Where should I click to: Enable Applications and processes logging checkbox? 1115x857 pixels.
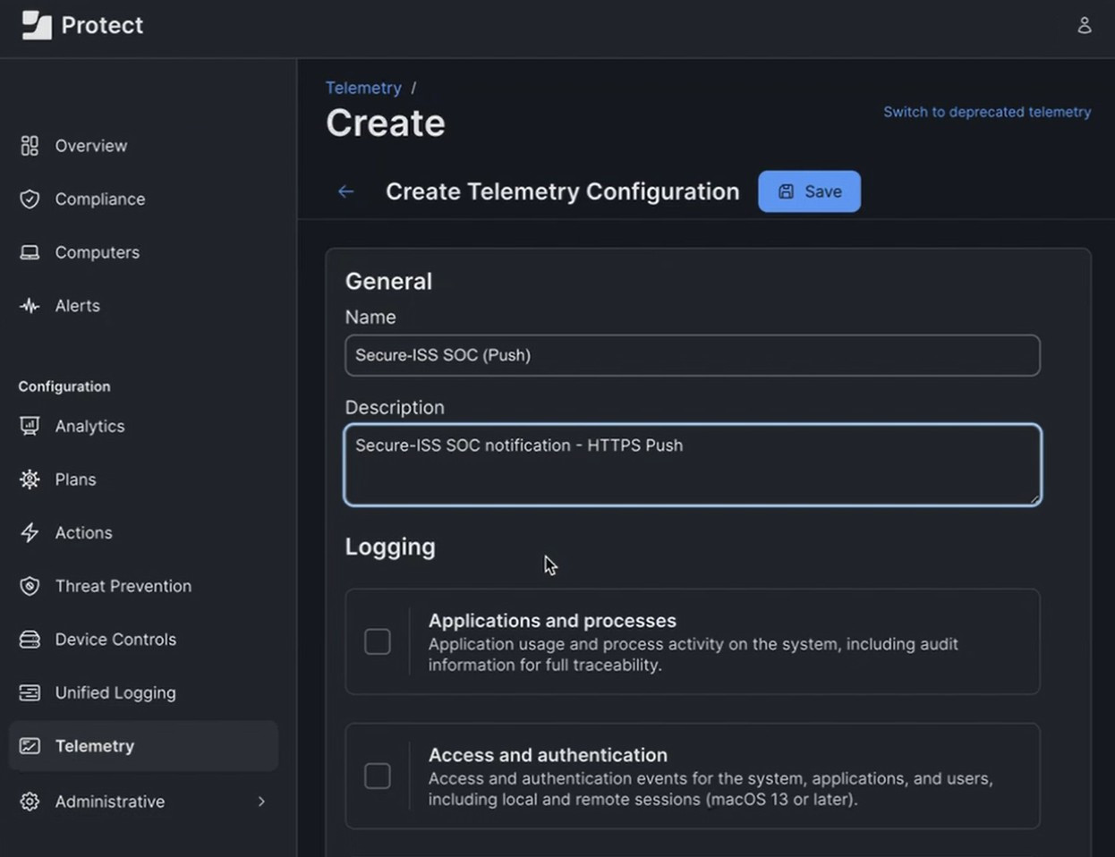[378, 641]
